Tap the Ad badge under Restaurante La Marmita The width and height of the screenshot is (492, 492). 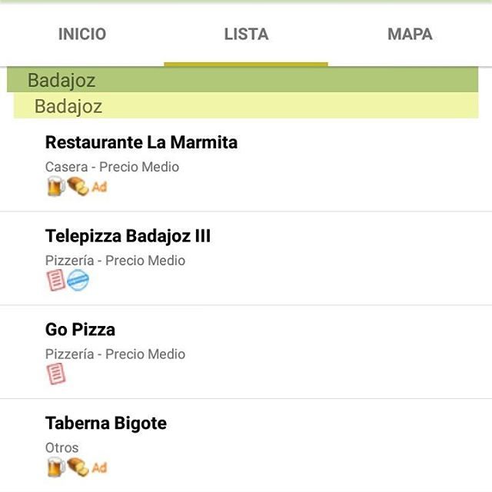99,186
